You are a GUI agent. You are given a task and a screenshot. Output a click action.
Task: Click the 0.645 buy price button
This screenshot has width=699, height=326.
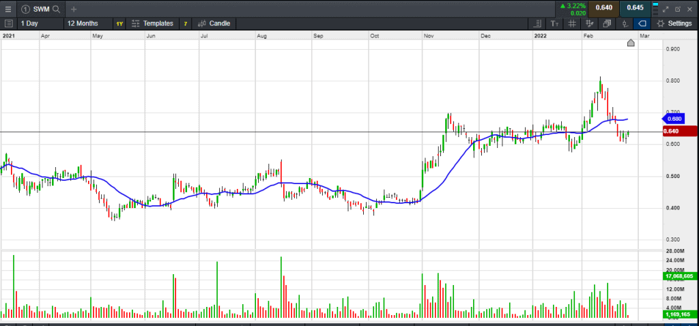pos(634,8)
